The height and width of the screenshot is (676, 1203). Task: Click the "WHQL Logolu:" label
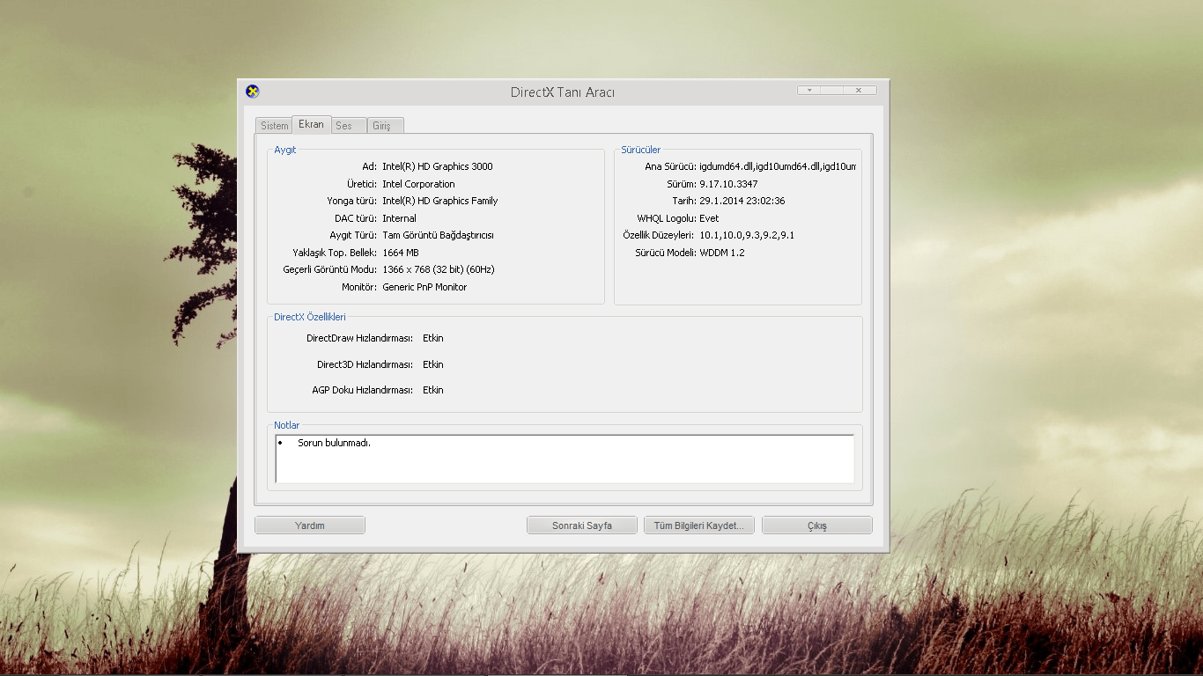[x=666, y=218]
